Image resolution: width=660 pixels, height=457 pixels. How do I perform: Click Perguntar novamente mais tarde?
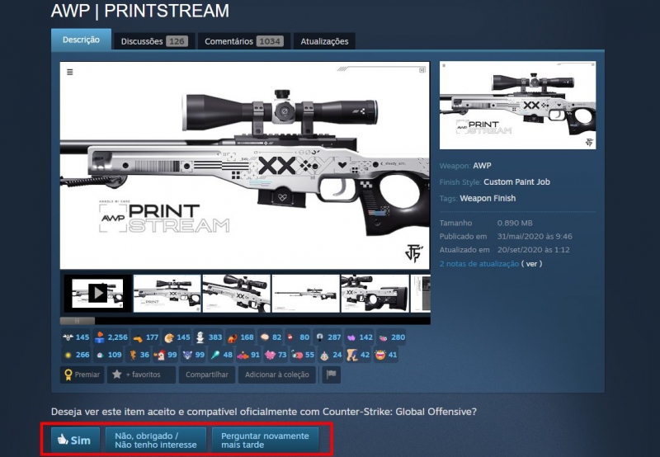click(265, 441)
